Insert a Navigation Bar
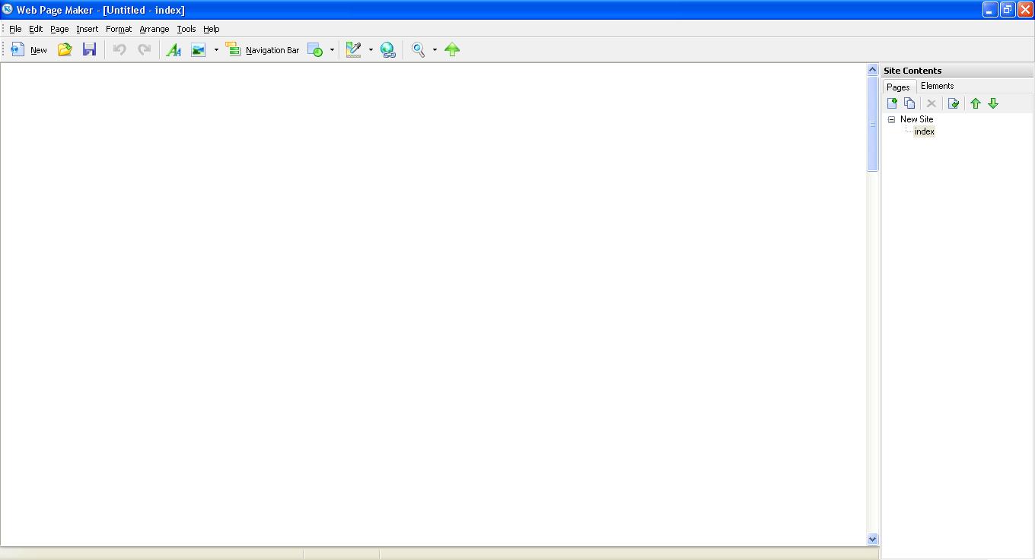1035x560 pixels. [x=263, y=49]
